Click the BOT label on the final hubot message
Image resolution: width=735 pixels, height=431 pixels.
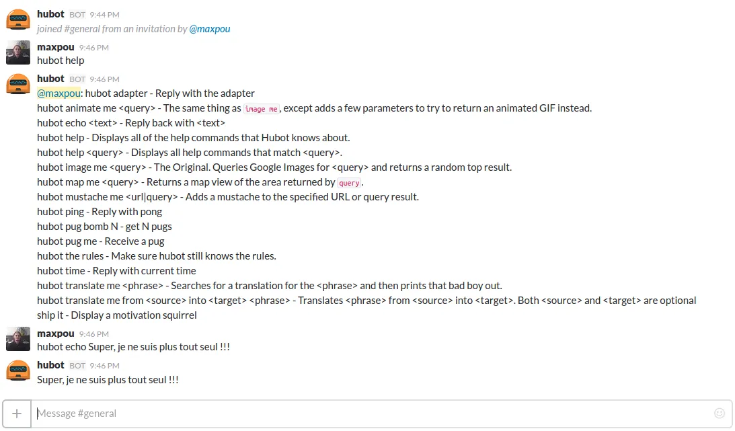[77, 365]
